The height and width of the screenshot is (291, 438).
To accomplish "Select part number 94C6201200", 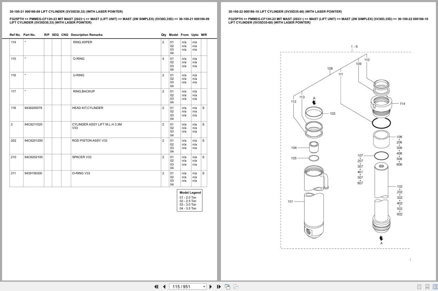I will 33,141.
